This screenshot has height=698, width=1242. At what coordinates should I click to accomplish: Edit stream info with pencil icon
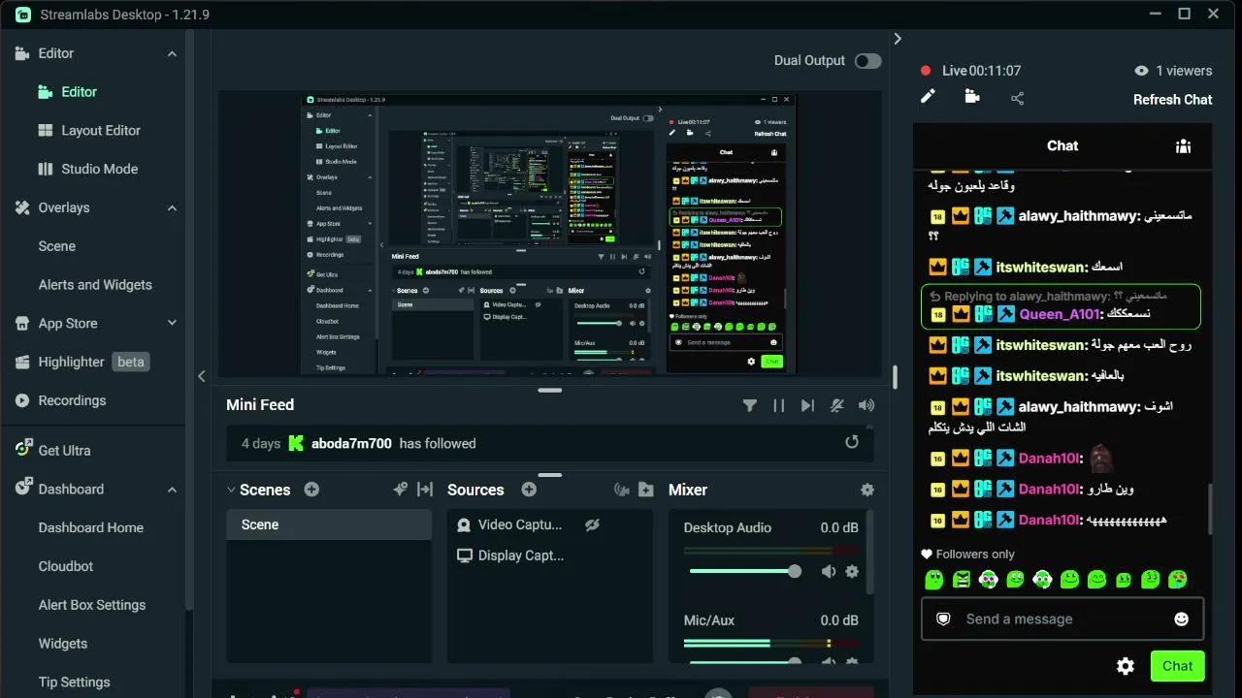(x=929, y=96)
